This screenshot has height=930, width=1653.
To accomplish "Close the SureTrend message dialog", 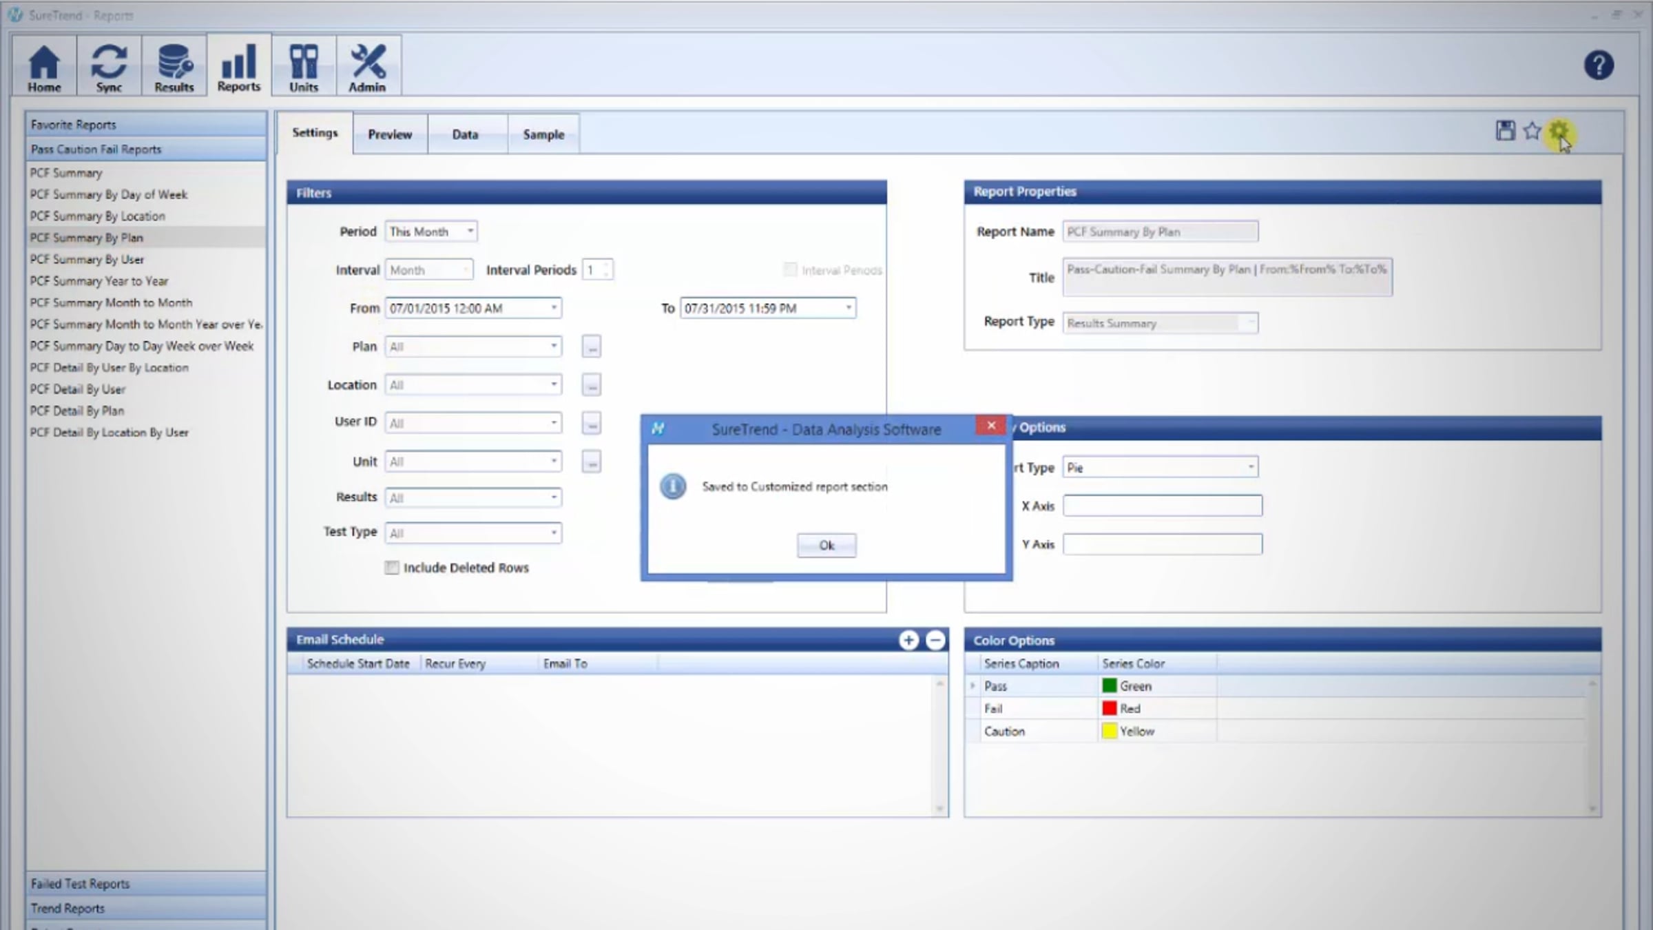I will coord(991,426).
